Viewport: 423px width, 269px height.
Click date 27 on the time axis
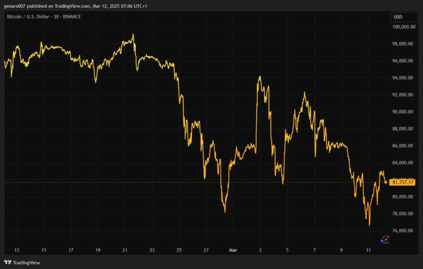click(x=206, y=250)
